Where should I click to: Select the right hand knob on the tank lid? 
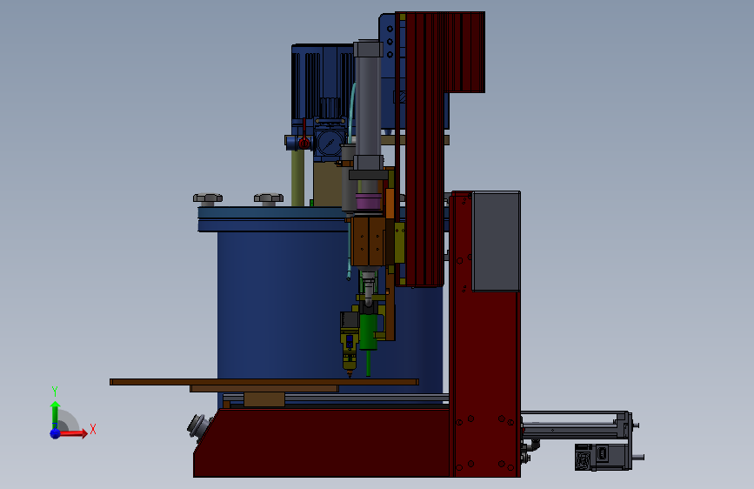pos(269,198)
